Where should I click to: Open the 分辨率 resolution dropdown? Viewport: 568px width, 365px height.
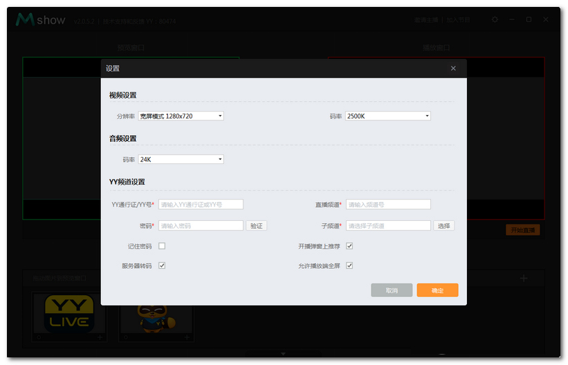tap(181, 116)
